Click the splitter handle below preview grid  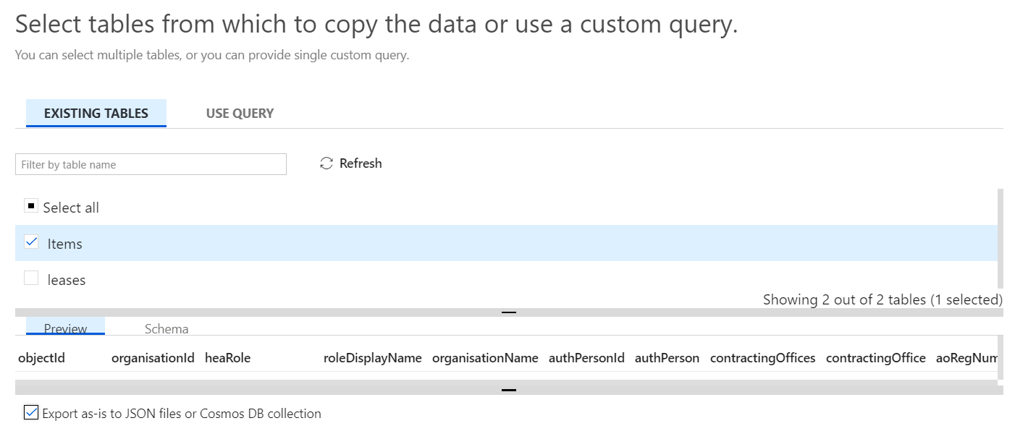(x=509, y=390)
